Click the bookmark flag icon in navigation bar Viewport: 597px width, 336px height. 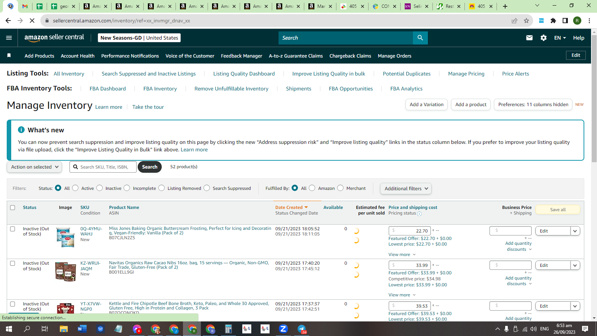pos(9,56)
